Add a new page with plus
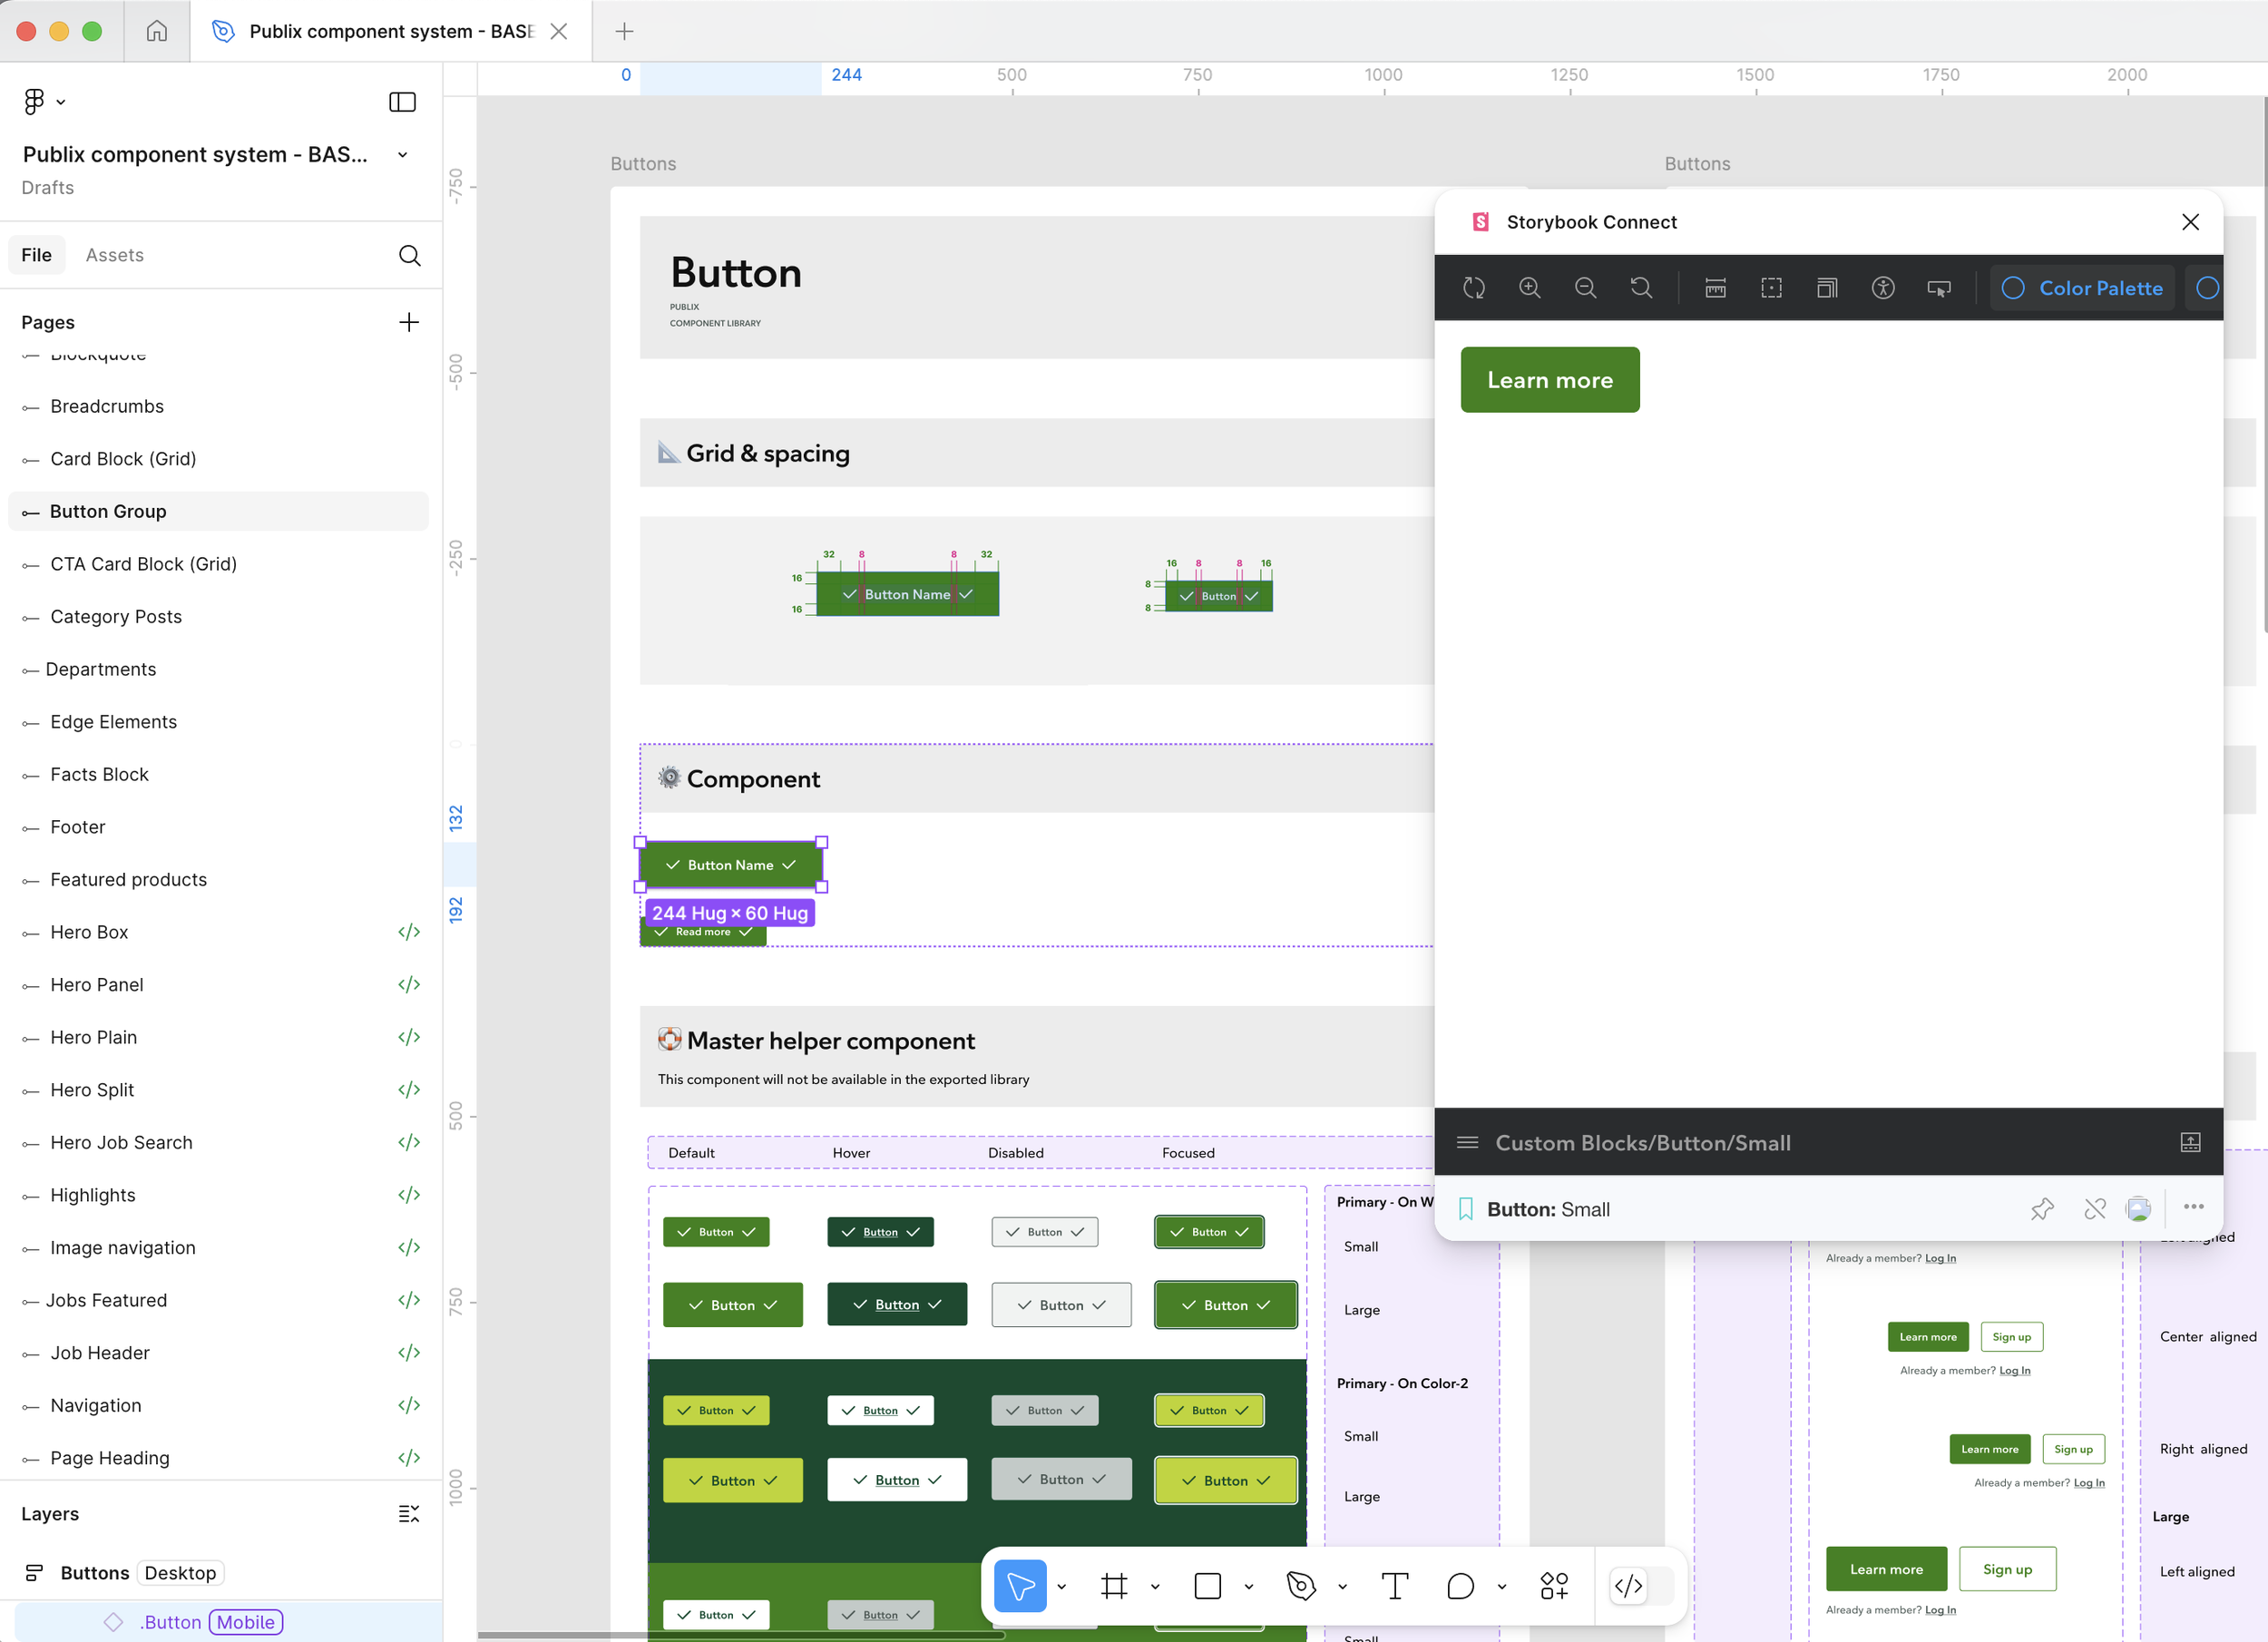 coord(408,322)
